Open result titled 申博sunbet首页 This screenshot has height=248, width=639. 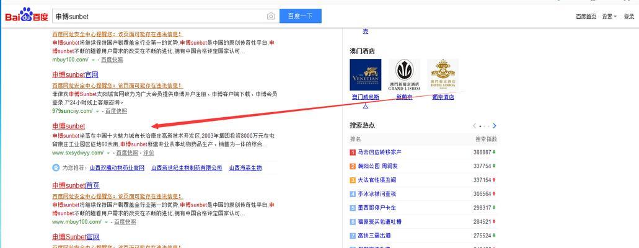76,185
